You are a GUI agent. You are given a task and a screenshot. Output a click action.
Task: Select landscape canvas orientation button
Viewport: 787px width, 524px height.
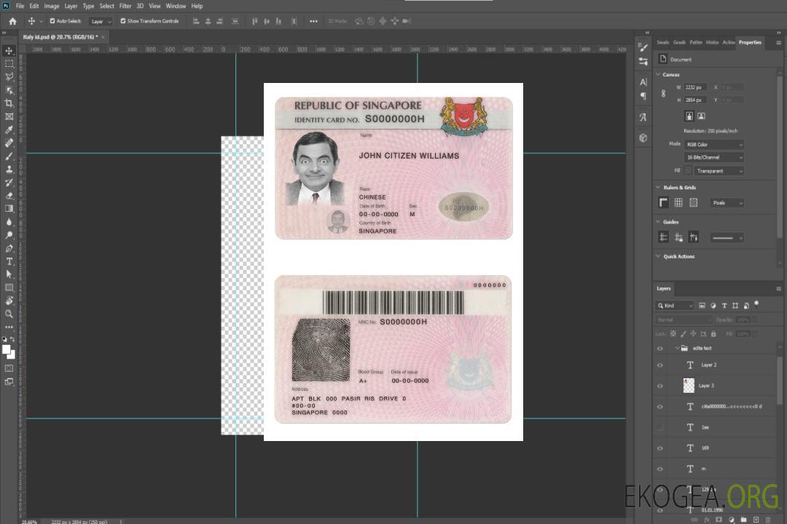pyautogui.click(x=701, y=116)
